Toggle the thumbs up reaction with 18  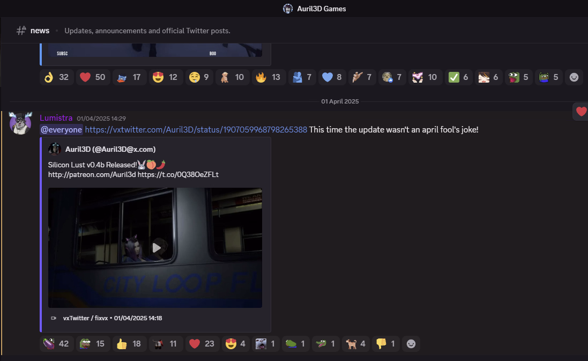[x=129, y=344]
